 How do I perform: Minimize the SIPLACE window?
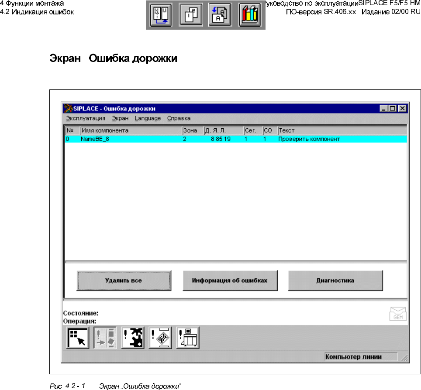384,108
